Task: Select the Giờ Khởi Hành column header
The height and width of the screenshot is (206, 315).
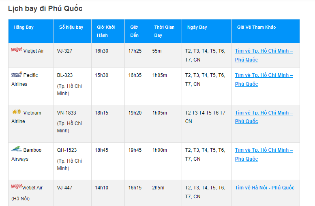Action: click(106, 31)
